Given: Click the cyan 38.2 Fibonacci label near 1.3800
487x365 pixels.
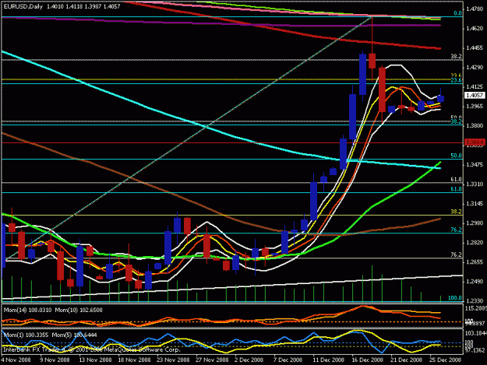Looking at the screenshot, I should (x=457, y=121).
